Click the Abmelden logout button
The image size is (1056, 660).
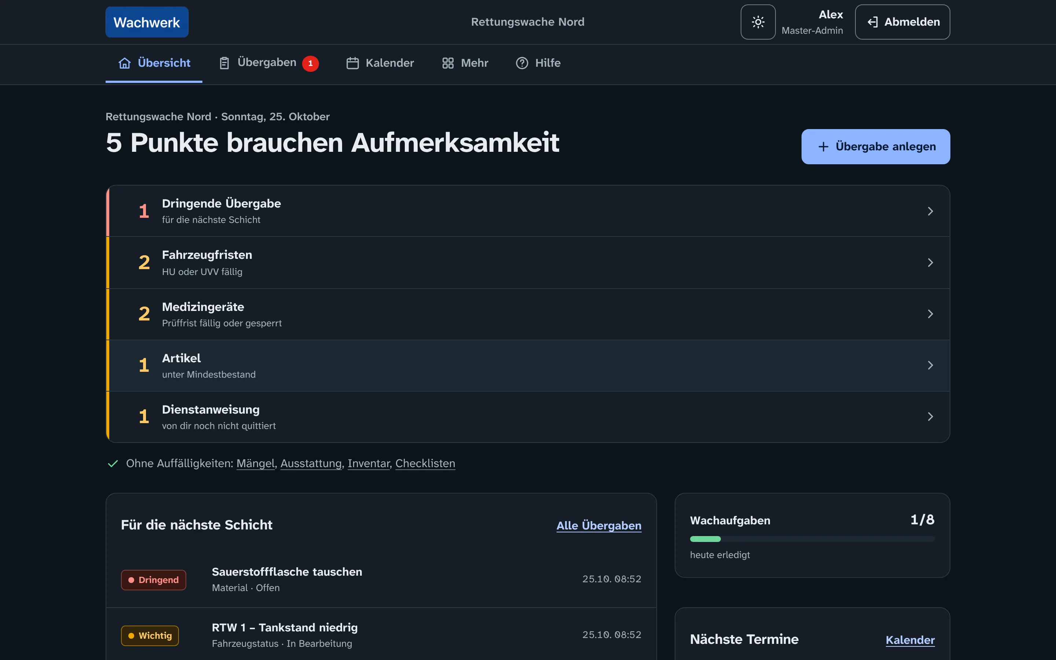click(x=902, y=22)
